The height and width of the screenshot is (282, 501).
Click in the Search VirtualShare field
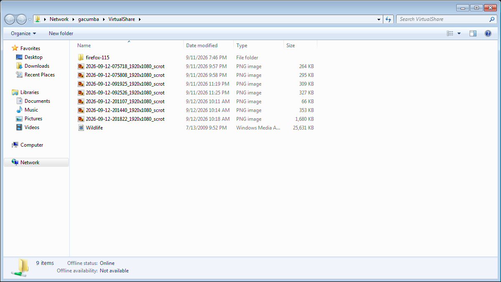click(443, 19)
